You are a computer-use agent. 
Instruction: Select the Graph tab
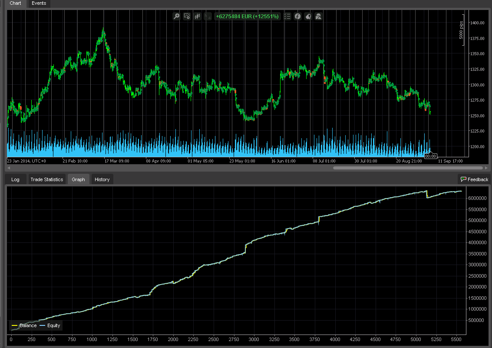point(78,179)
